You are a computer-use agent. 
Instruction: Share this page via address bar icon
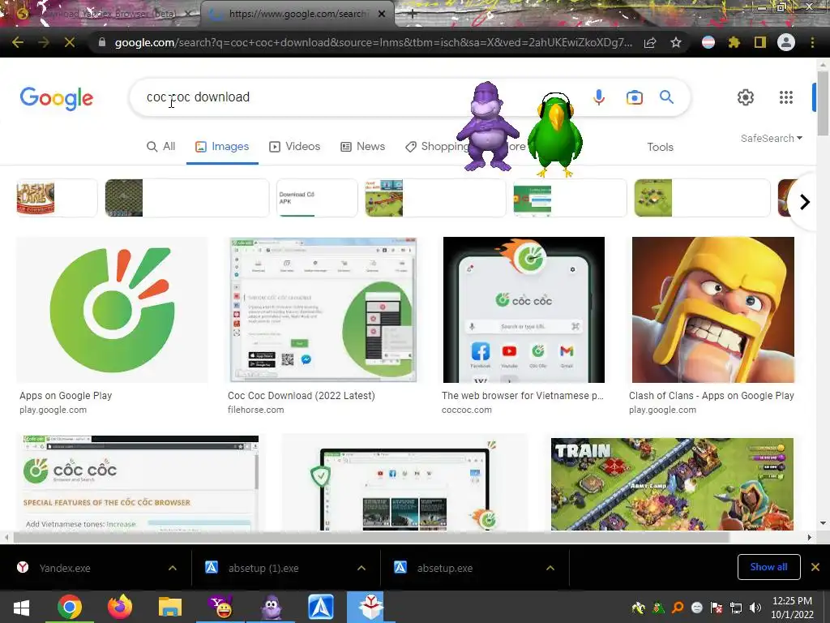click(x=650, y=43)
